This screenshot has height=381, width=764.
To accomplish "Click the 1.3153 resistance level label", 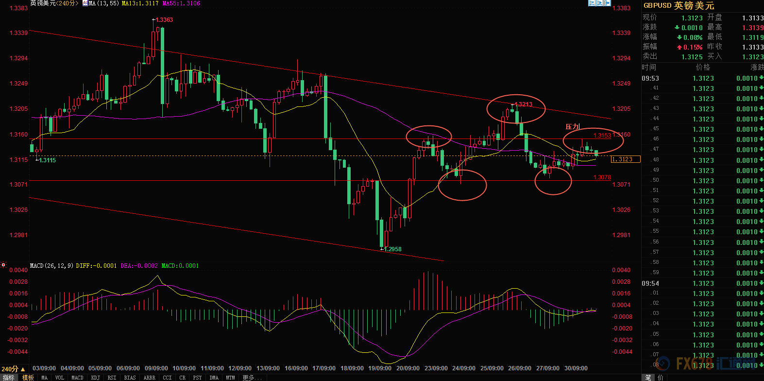I will click(602, 136).
